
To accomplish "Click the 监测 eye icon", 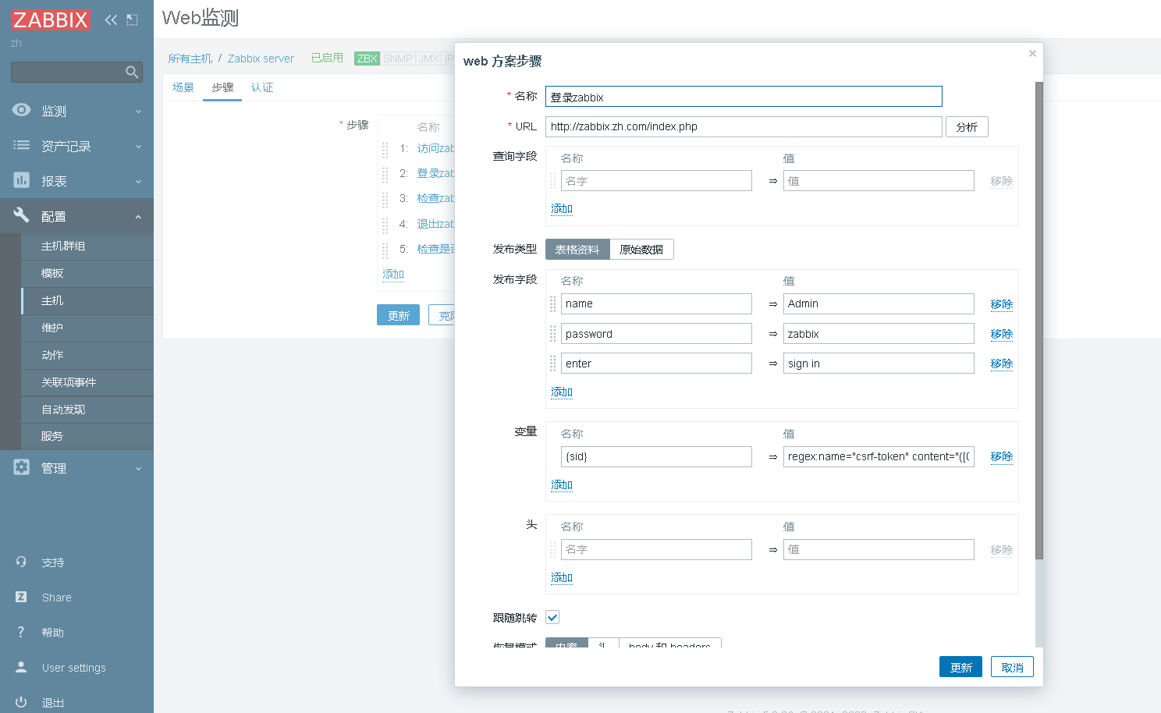I will click(22, 110).
